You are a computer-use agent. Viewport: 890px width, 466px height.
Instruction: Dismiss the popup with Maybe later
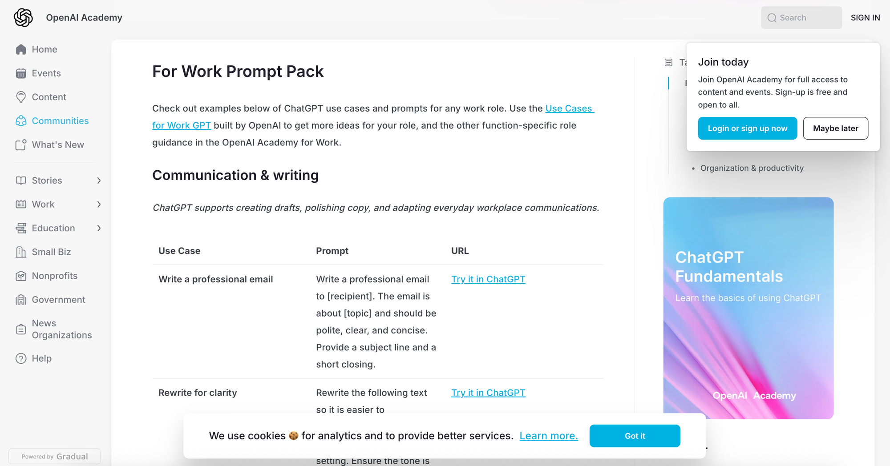(835, 129)
